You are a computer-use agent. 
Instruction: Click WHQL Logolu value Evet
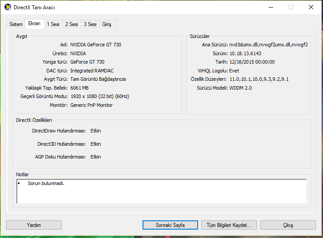234,71
